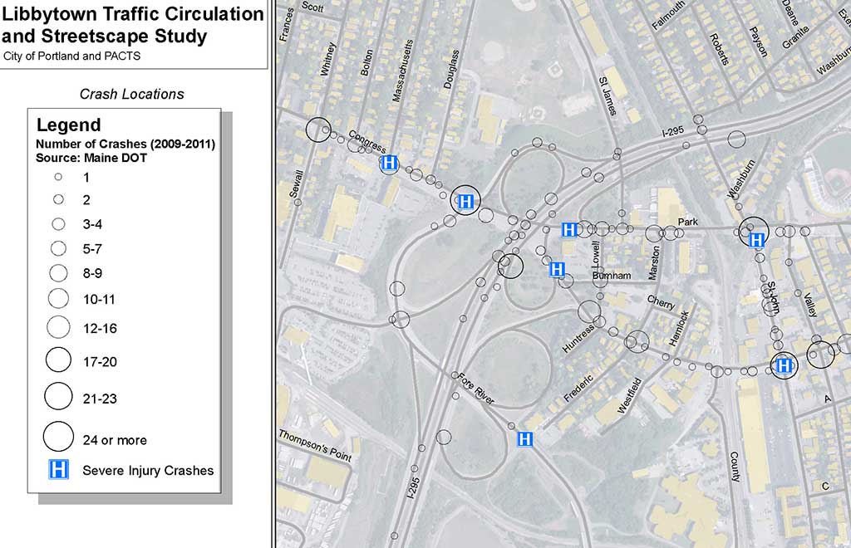Select the smallest legend circle for 1 crash

click(x=58, y=177)
